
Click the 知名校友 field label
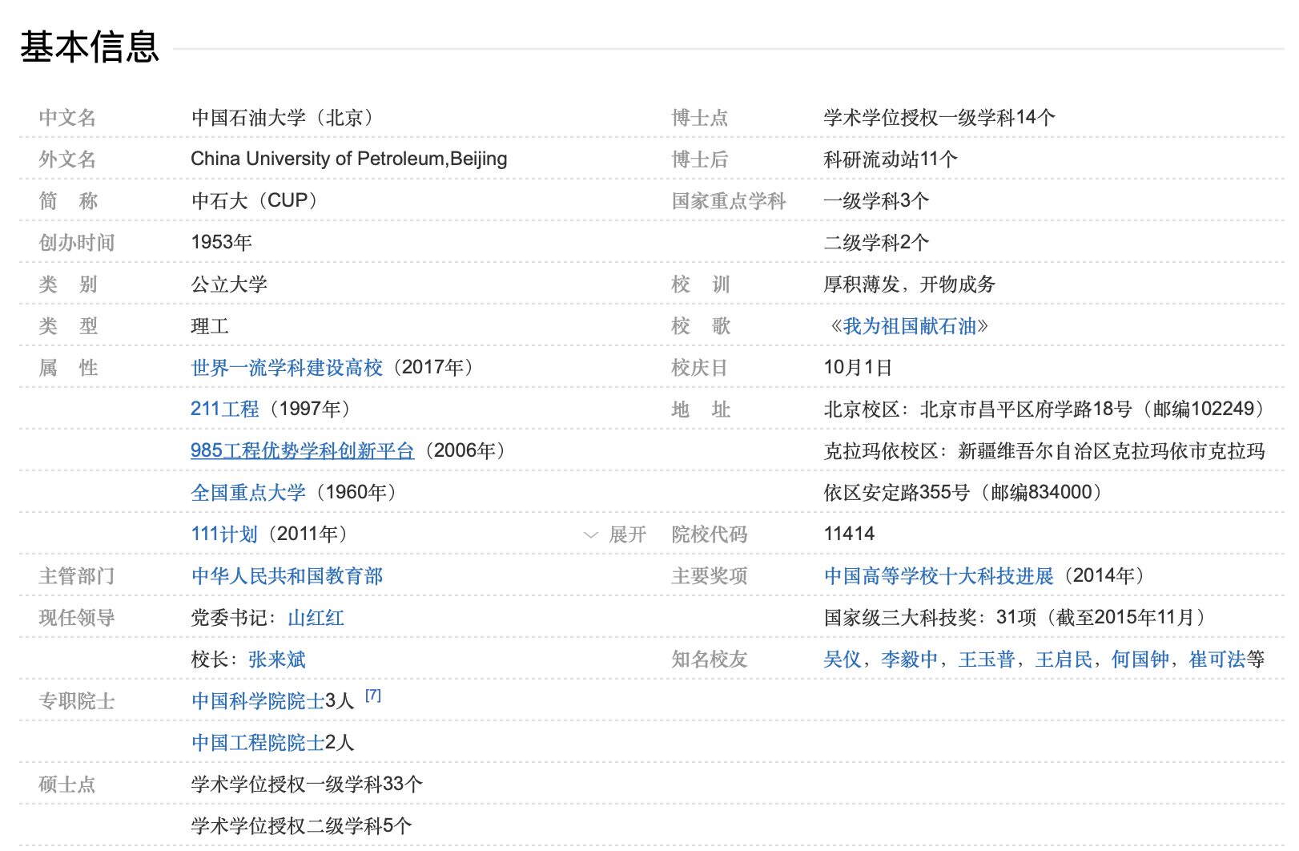[x=710, y=659]
